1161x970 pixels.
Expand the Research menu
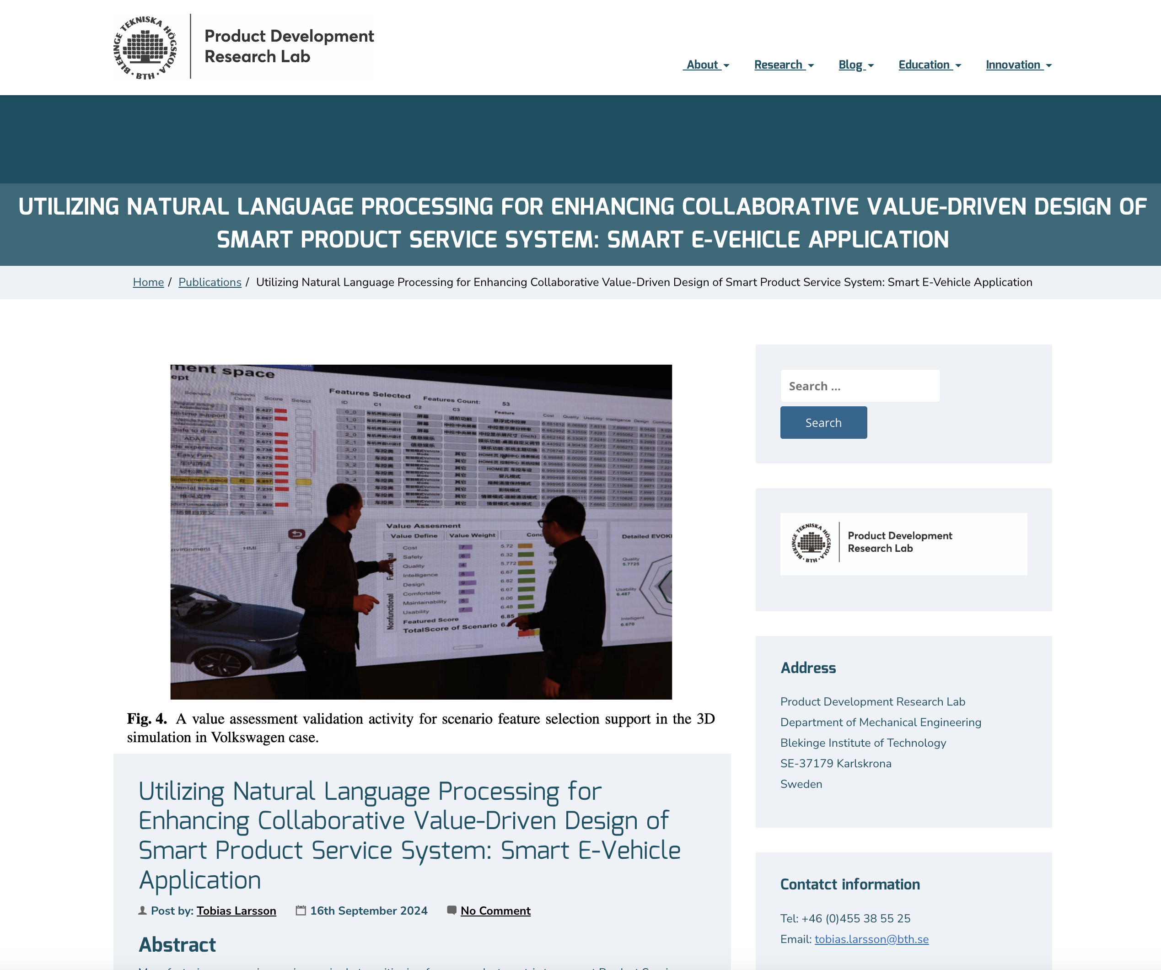784,65
